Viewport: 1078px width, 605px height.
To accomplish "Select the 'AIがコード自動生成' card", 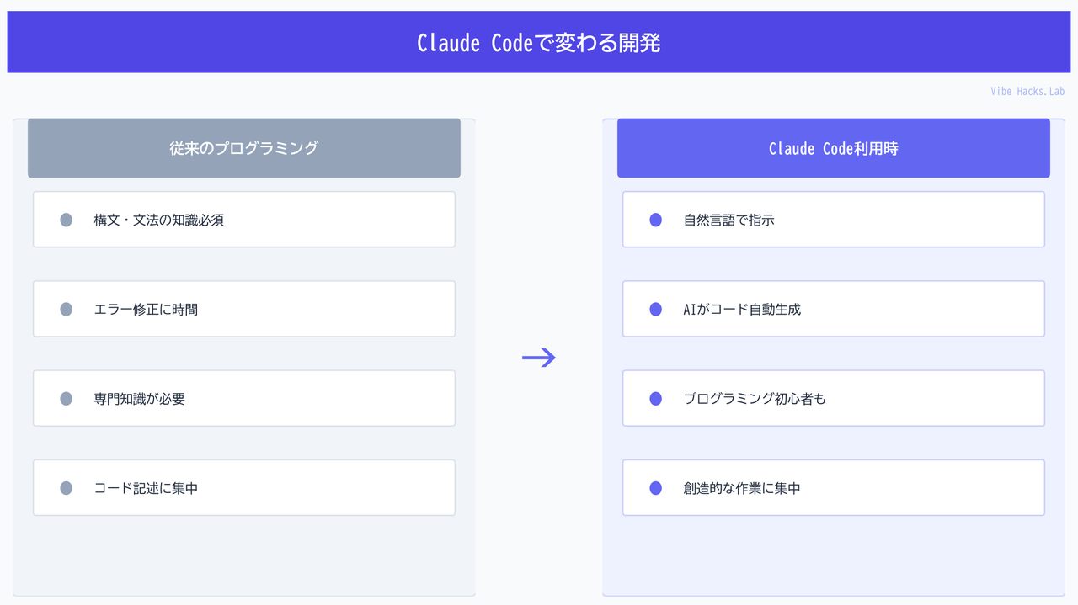I will [x=834, y=309].
